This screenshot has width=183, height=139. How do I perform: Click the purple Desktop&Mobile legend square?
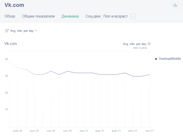point(156,58)
